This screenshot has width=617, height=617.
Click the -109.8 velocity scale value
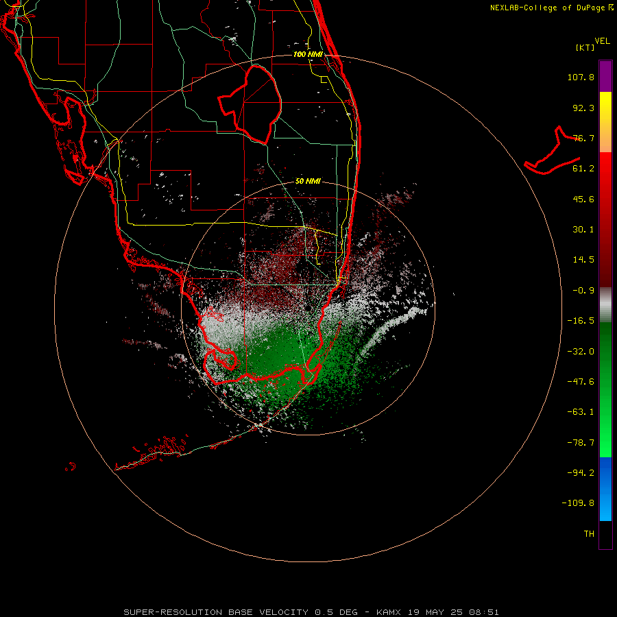pos(578,503)
